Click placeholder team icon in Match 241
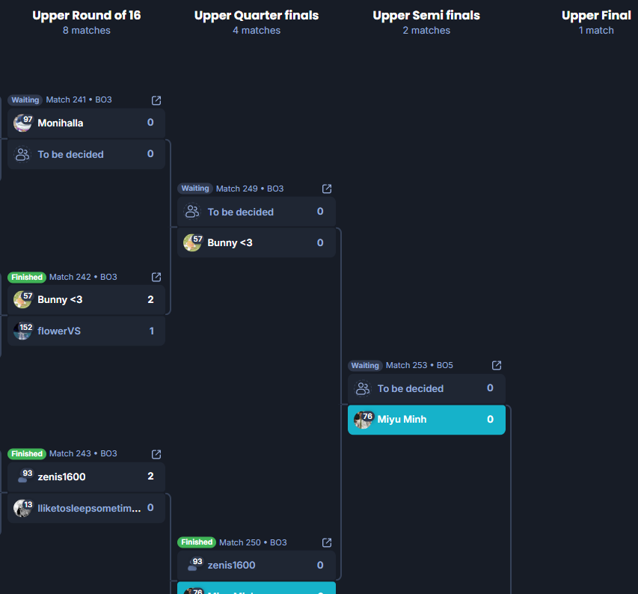 [22, 155]
